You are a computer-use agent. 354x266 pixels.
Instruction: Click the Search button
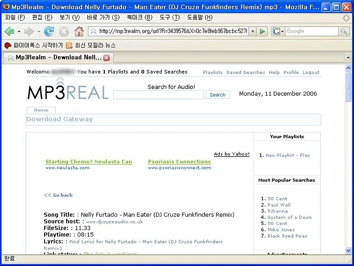point(217,95)
